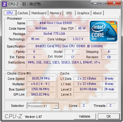Click the CPU-Z logo at bottom left
The image size is (123, 122).
click(x=13, y=116)
